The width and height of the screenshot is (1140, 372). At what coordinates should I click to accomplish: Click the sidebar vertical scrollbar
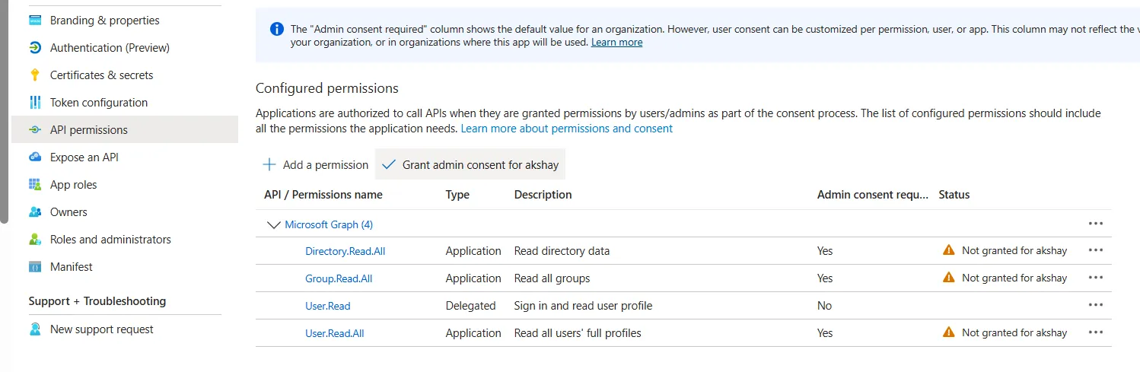[4, 111]
